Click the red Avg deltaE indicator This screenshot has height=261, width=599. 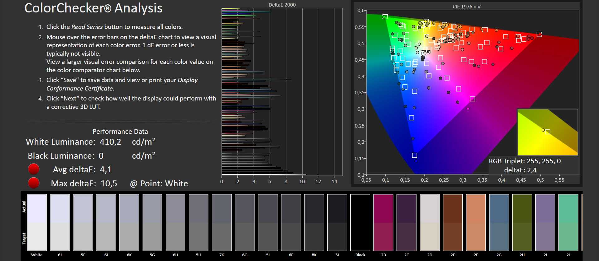[x=34, y=169]
